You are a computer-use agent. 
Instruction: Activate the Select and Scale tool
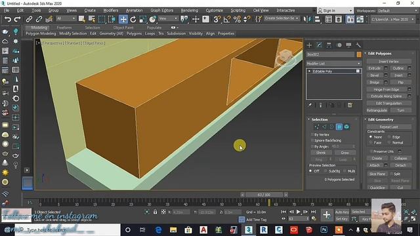143,19
